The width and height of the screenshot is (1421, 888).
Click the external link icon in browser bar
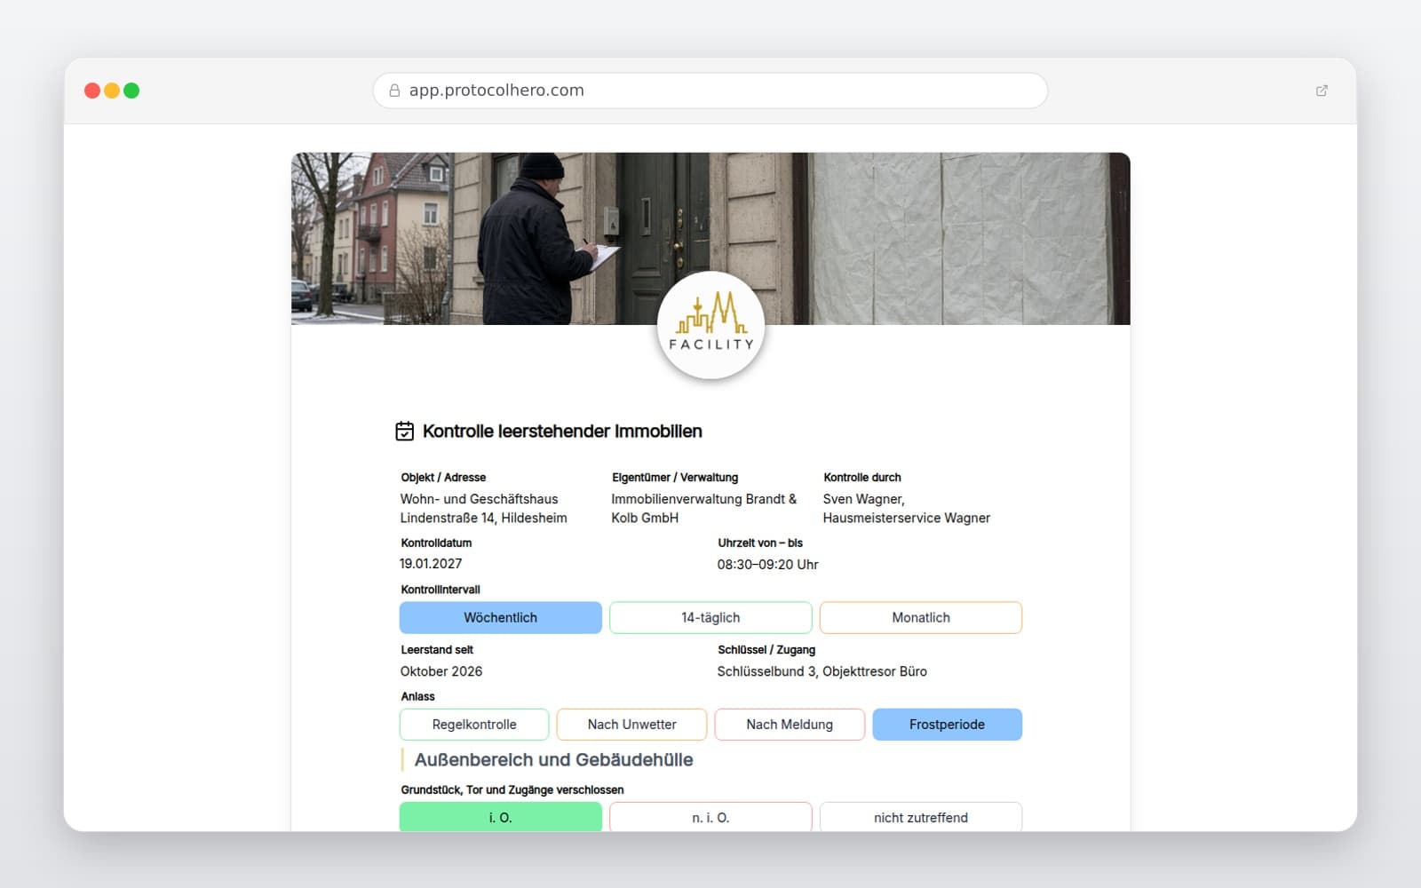pos(1322,91)
